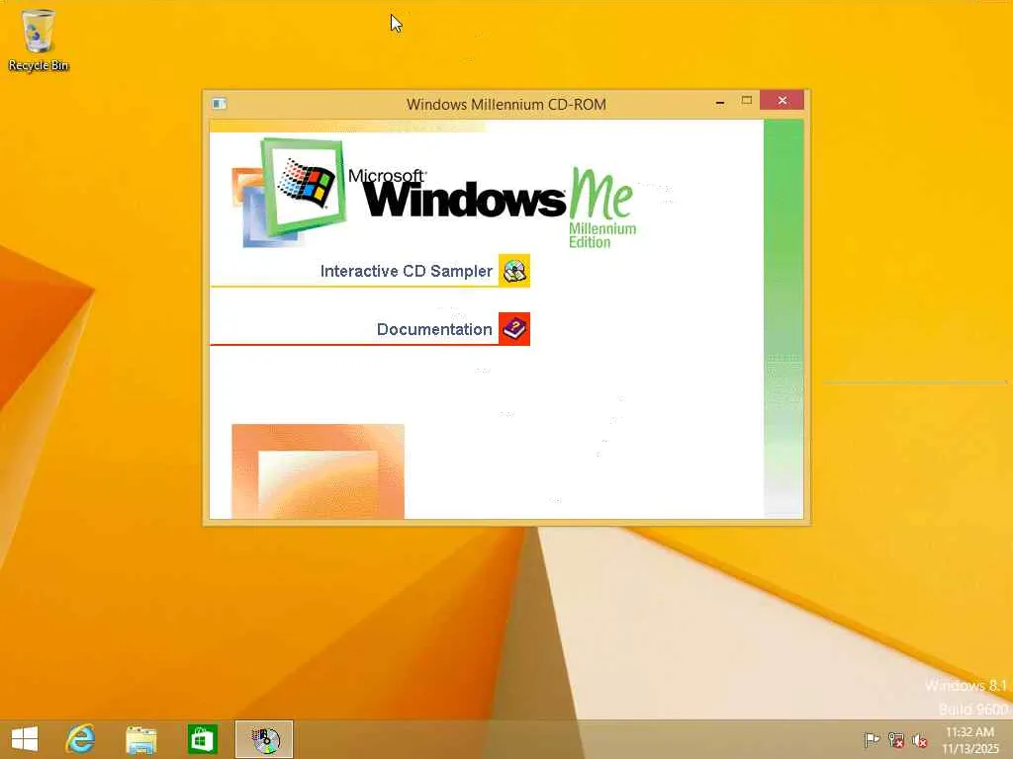Image resolution: width=1013 pixels, height=759 pixels.
Task: Open the Interactive CD Sampler CD icon
Action: point(514,271)
